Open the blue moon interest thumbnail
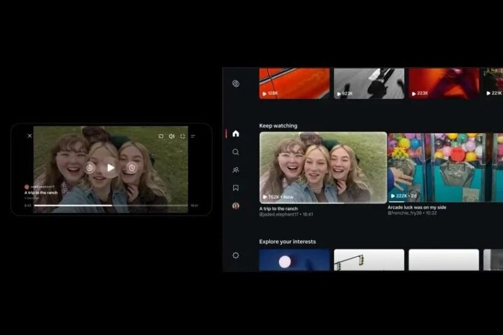This screenshot has height=335, width=503. 294,260
